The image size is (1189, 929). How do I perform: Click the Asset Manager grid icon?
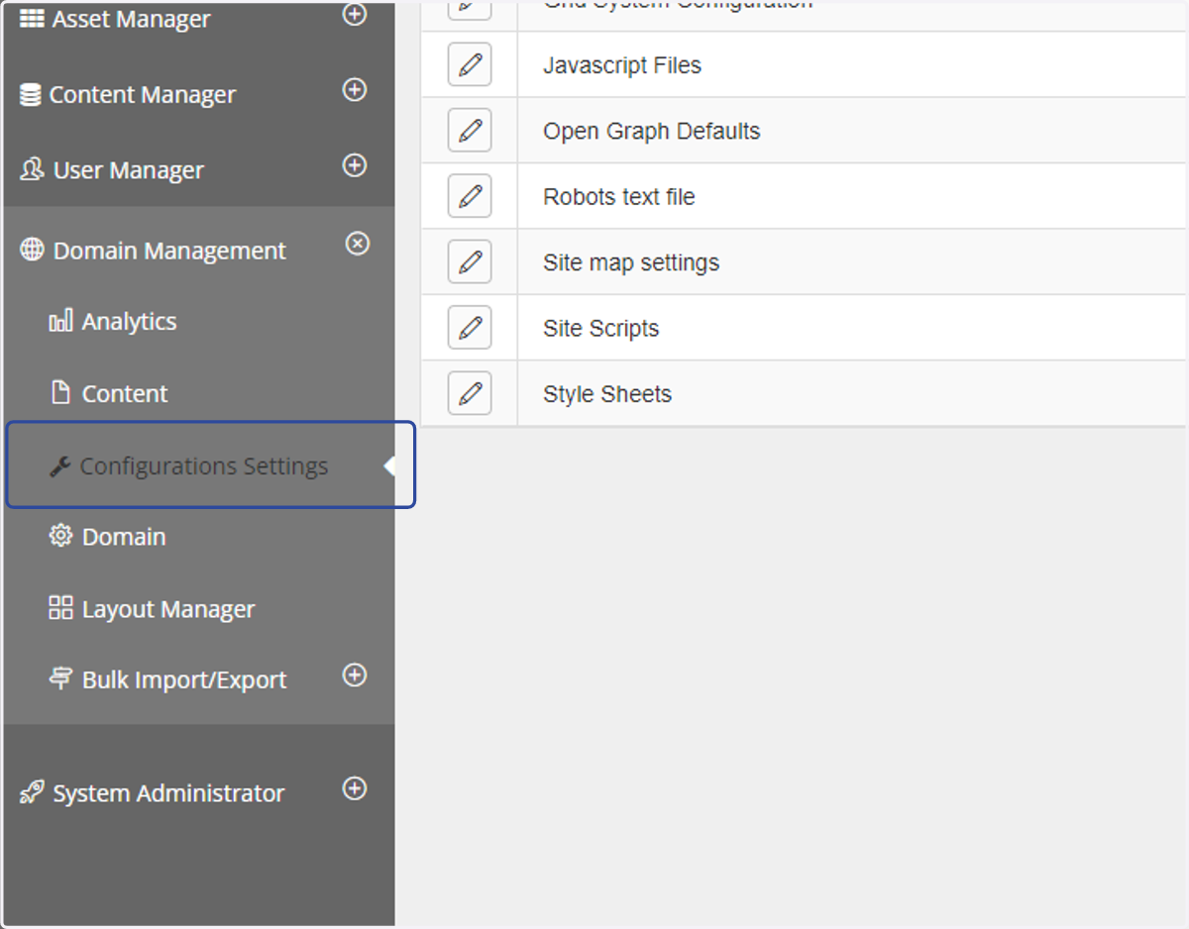tap(33, 19)
